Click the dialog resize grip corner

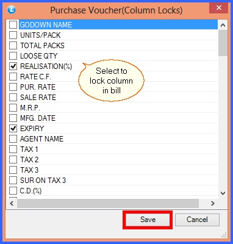[224, 235]
